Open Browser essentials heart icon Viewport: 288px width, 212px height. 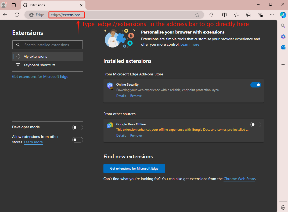pos(260,15)
